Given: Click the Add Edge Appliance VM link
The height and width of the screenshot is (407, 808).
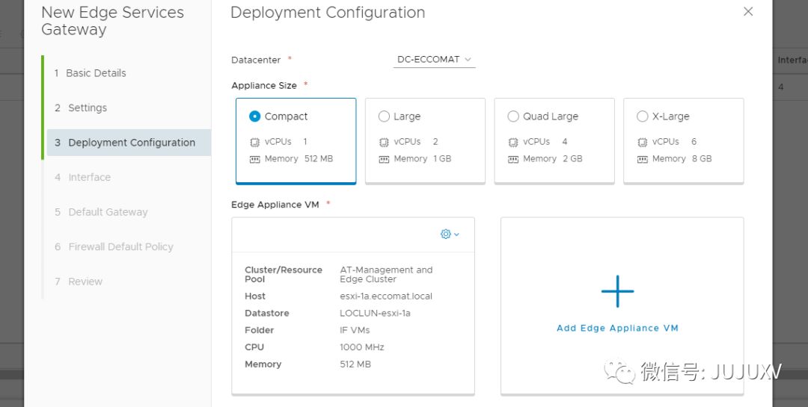Looking at the screenshot, I should tap(617, 328).
